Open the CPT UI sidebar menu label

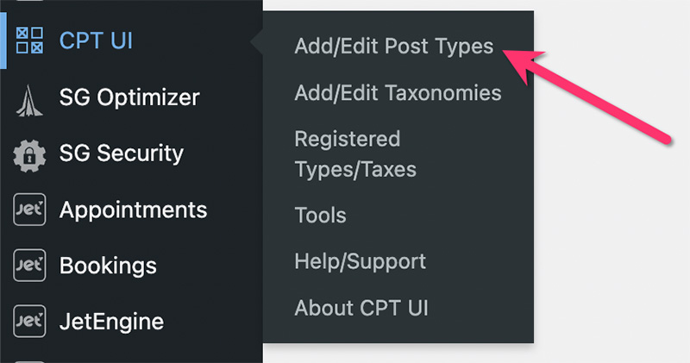[x=96, y=41]
